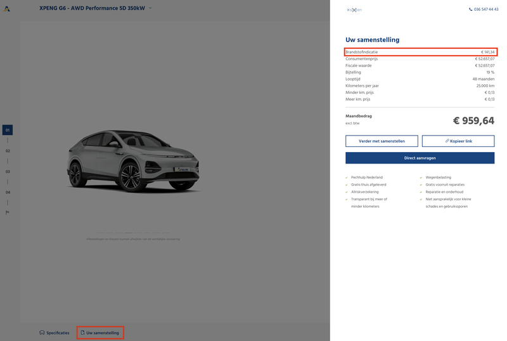Click 'Verder met samenstellen' button

coord(382,141)
